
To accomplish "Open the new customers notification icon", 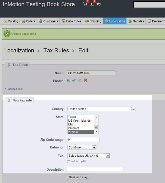I will pos(92,4).
